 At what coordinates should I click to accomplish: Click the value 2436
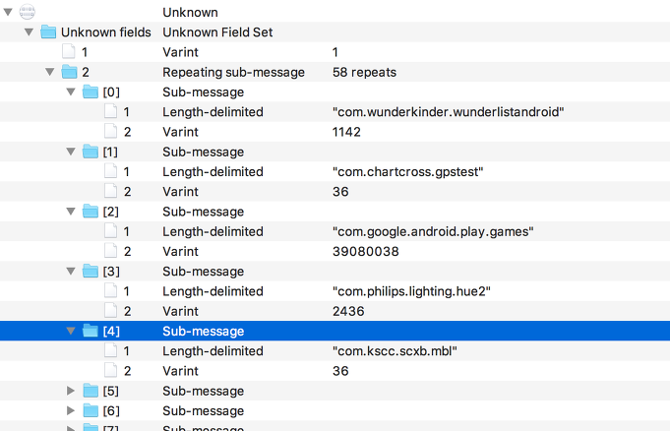348,311
